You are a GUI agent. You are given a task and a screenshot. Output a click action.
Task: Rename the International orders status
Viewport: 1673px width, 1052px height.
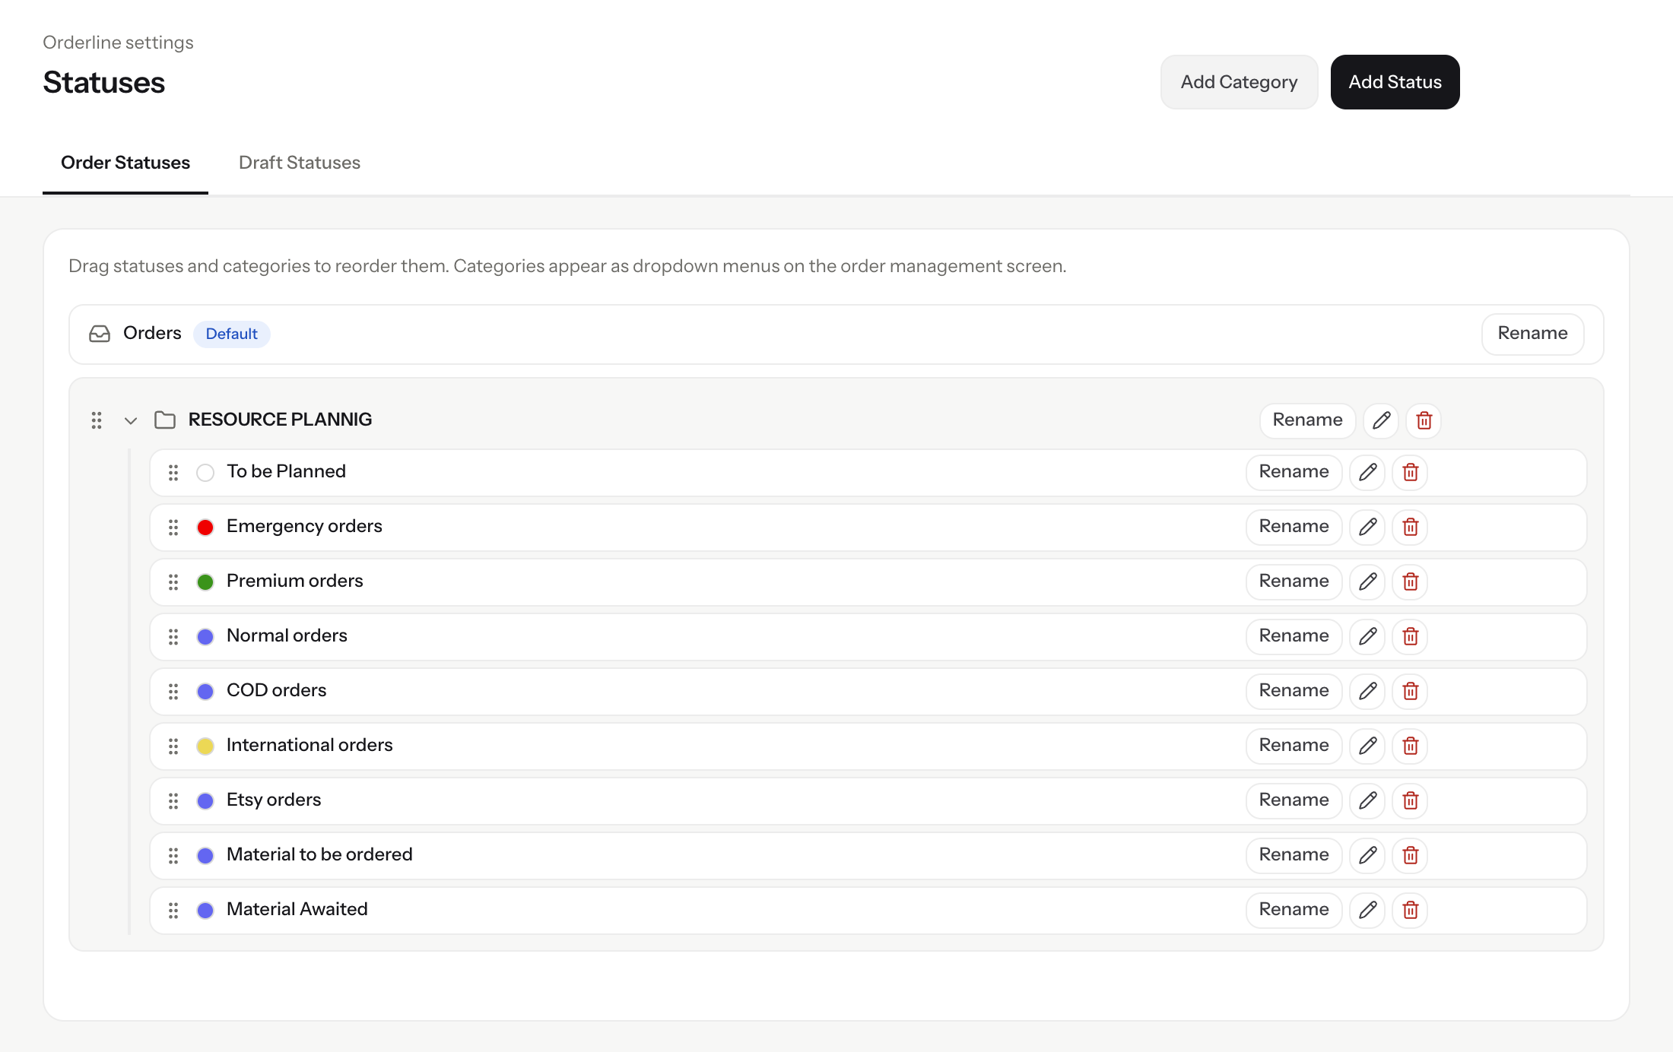1294,746
